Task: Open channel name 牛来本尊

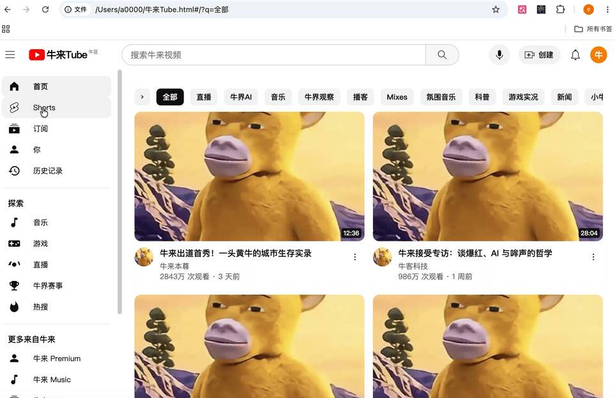Action: pyautogui.click(x=174, y=266)
